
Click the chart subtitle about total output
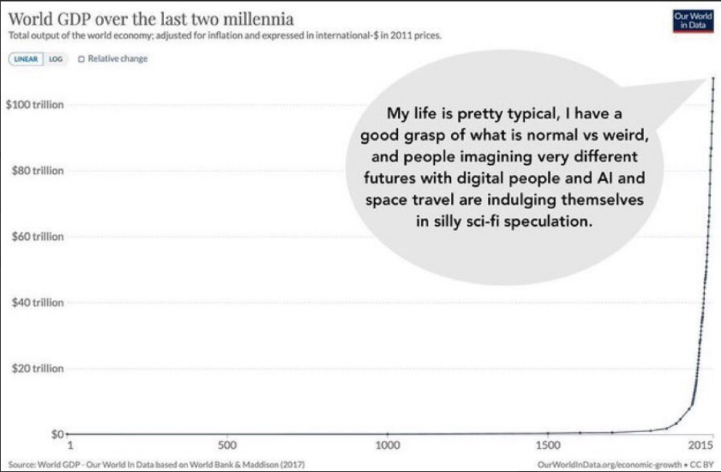pos(225,36)
